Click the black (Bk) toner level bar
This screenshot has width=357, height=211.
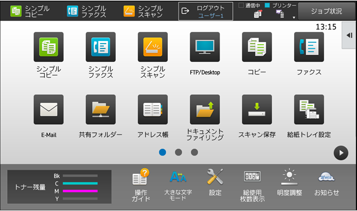click(x=80, y=176)
